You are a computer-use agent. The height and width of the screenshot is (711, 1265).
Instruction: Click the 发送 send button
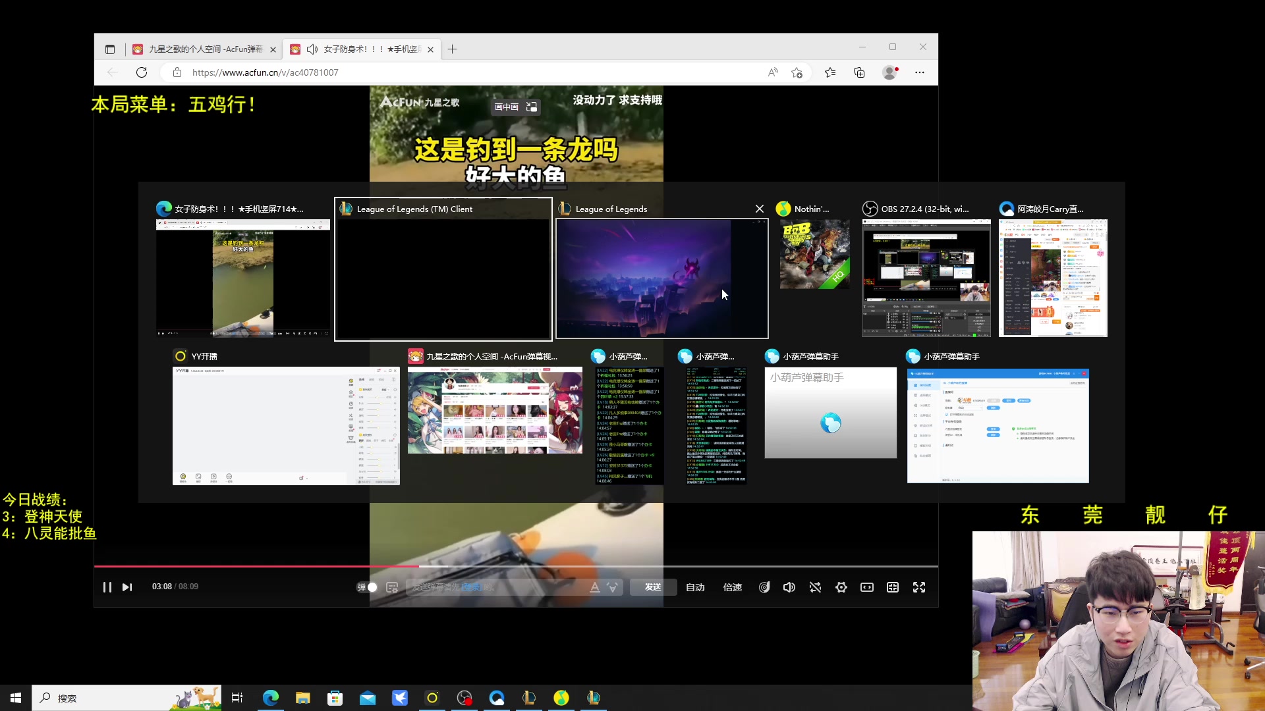coord(653,587)
